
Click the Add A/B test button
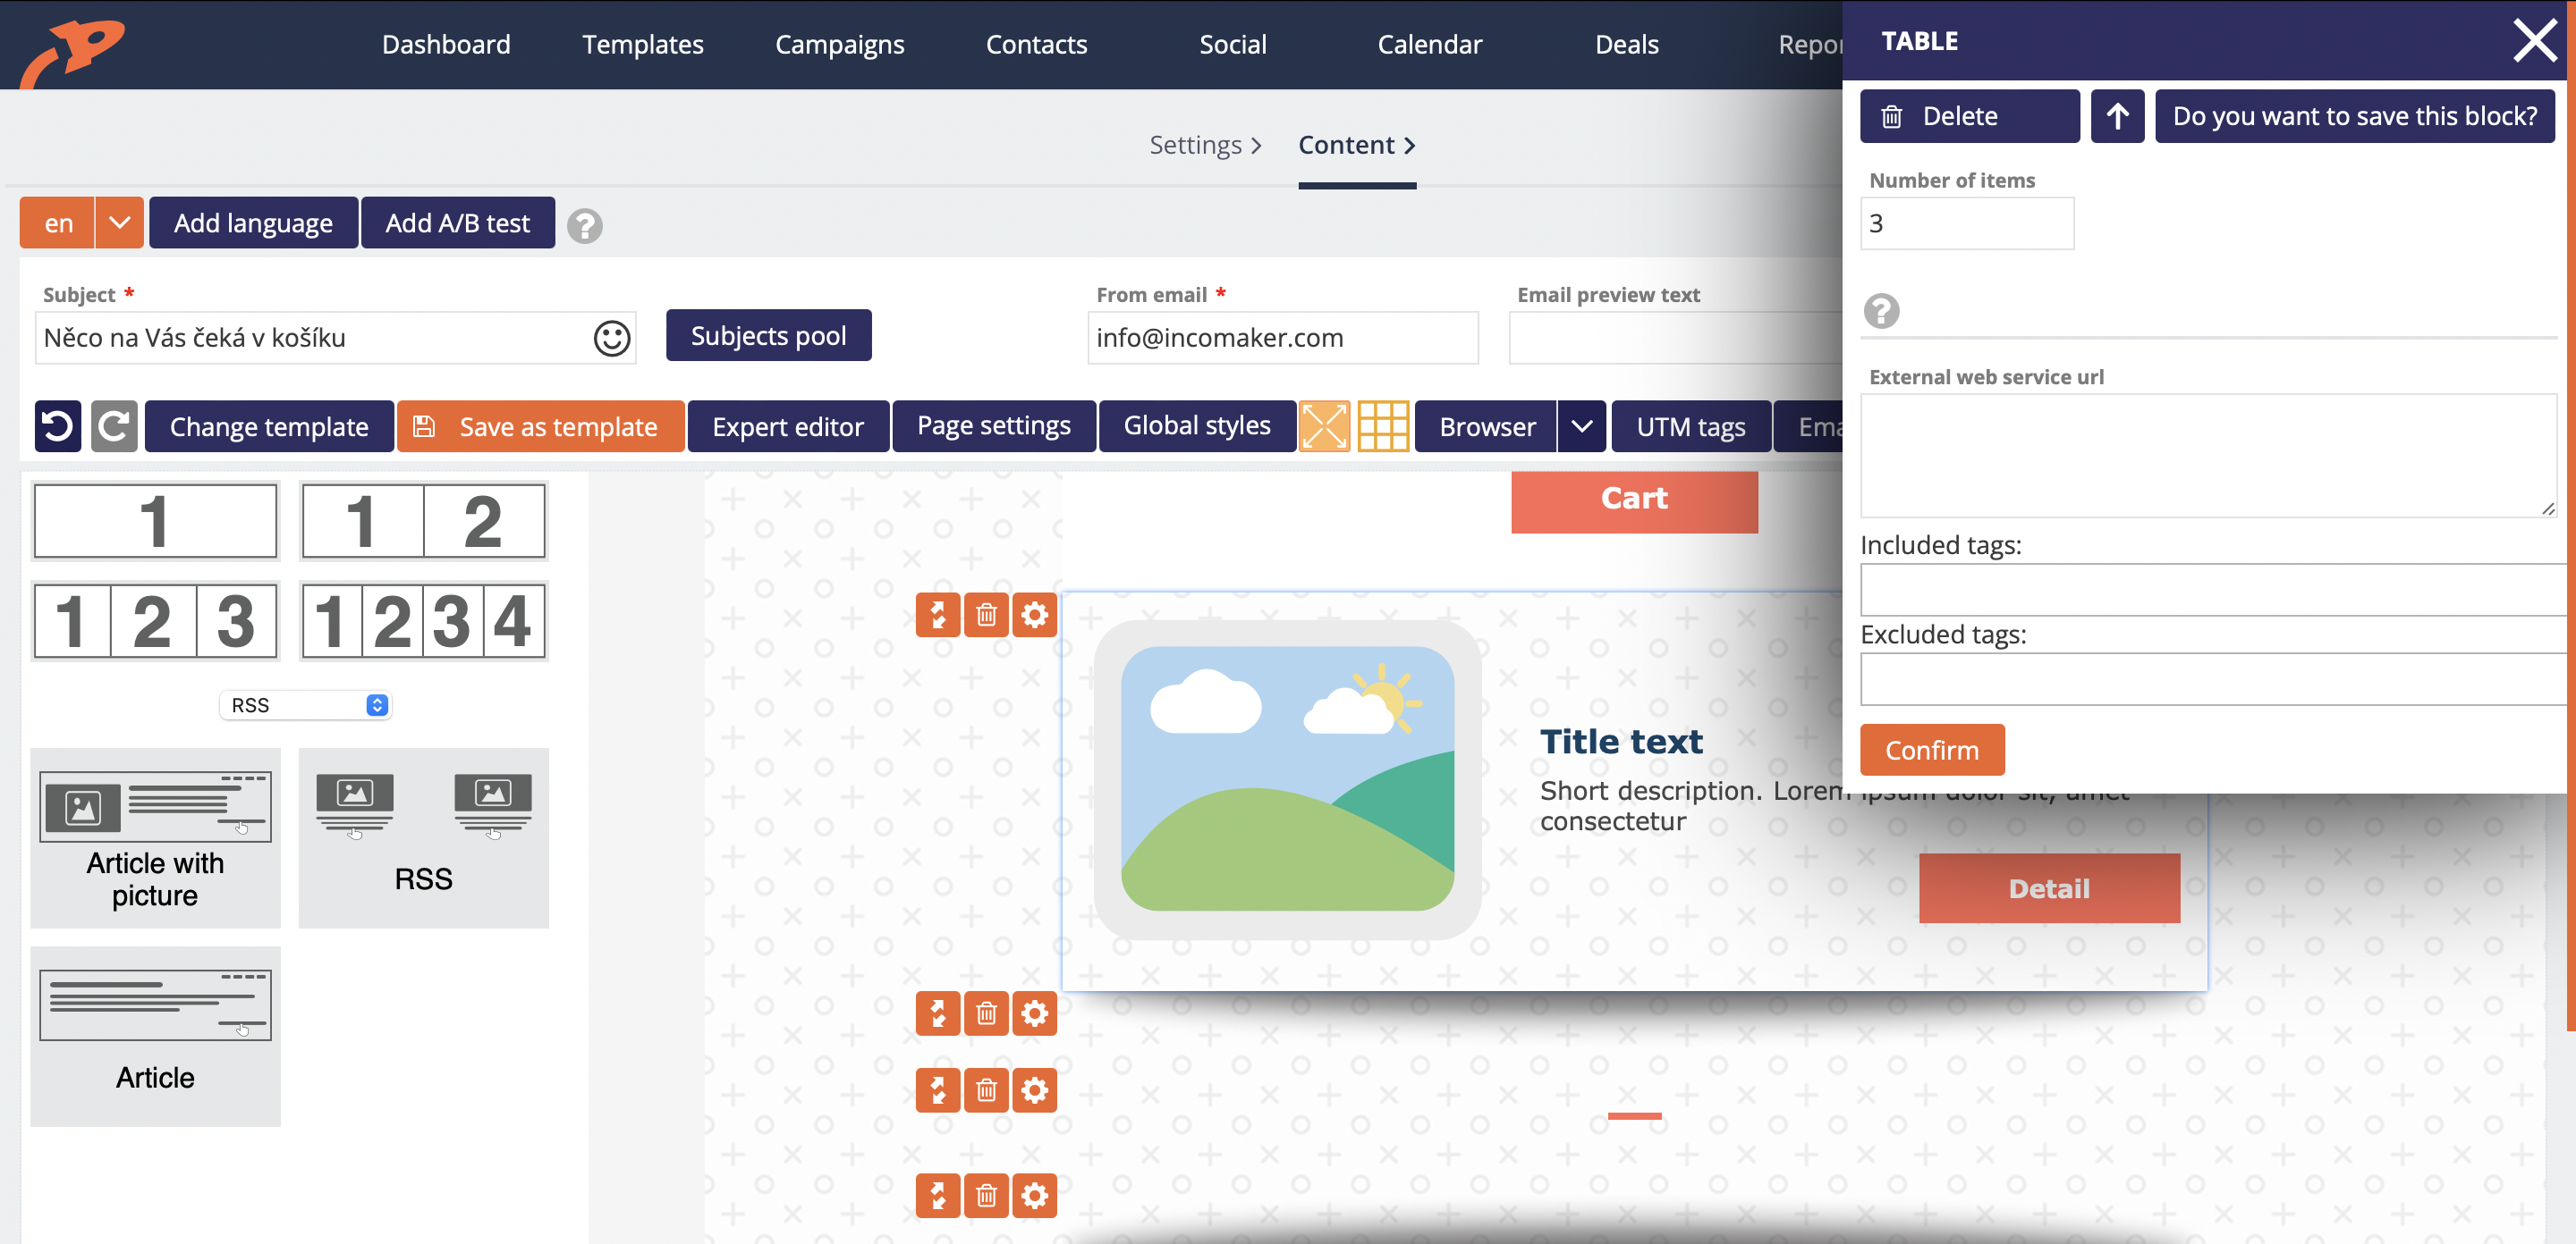tap(458, 222)
